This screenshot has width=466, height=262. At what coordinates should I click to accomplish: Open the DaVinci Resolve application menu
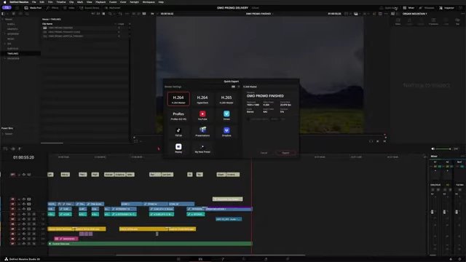point(19,2)
